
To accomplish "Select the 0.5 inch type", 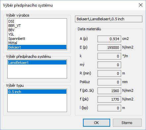I will (x=37, y=92).
